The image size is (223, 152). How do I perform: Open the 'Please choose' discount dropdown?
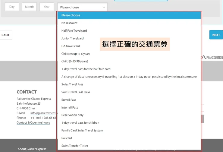coord(83,7)
